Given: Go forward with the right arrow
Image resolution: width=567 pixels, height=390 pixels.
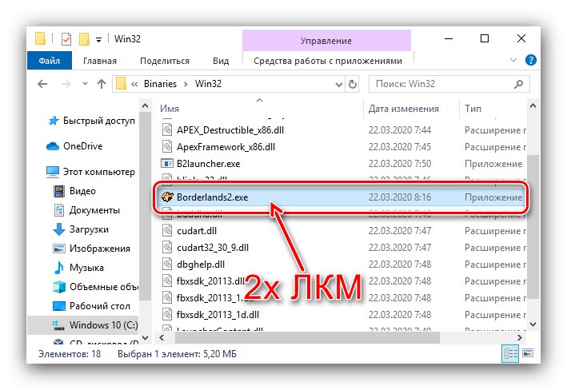Looking at the screenshot, I should pyautogui.click(x=66, y=84).
